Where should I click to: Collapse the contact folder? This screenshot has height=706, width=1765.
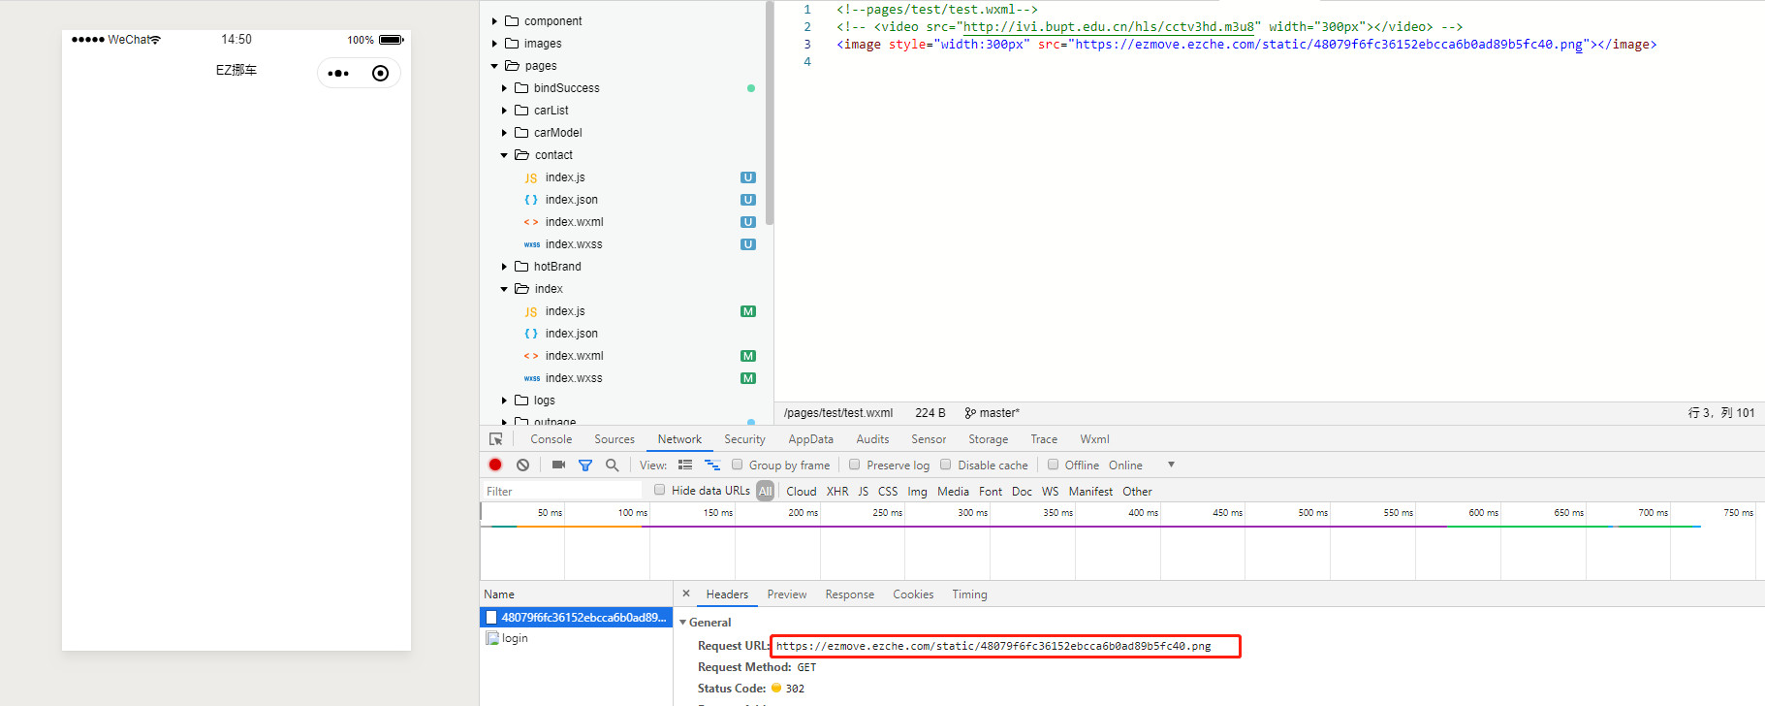click(x=504, y=155)
